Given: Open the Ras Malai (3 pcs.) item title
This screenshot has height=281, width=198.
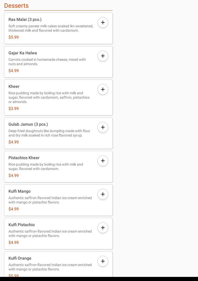Looking at the screenshot, I should [x=25, y=20].
